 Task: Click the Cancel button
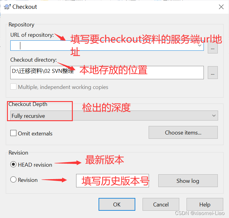[161, 204]
